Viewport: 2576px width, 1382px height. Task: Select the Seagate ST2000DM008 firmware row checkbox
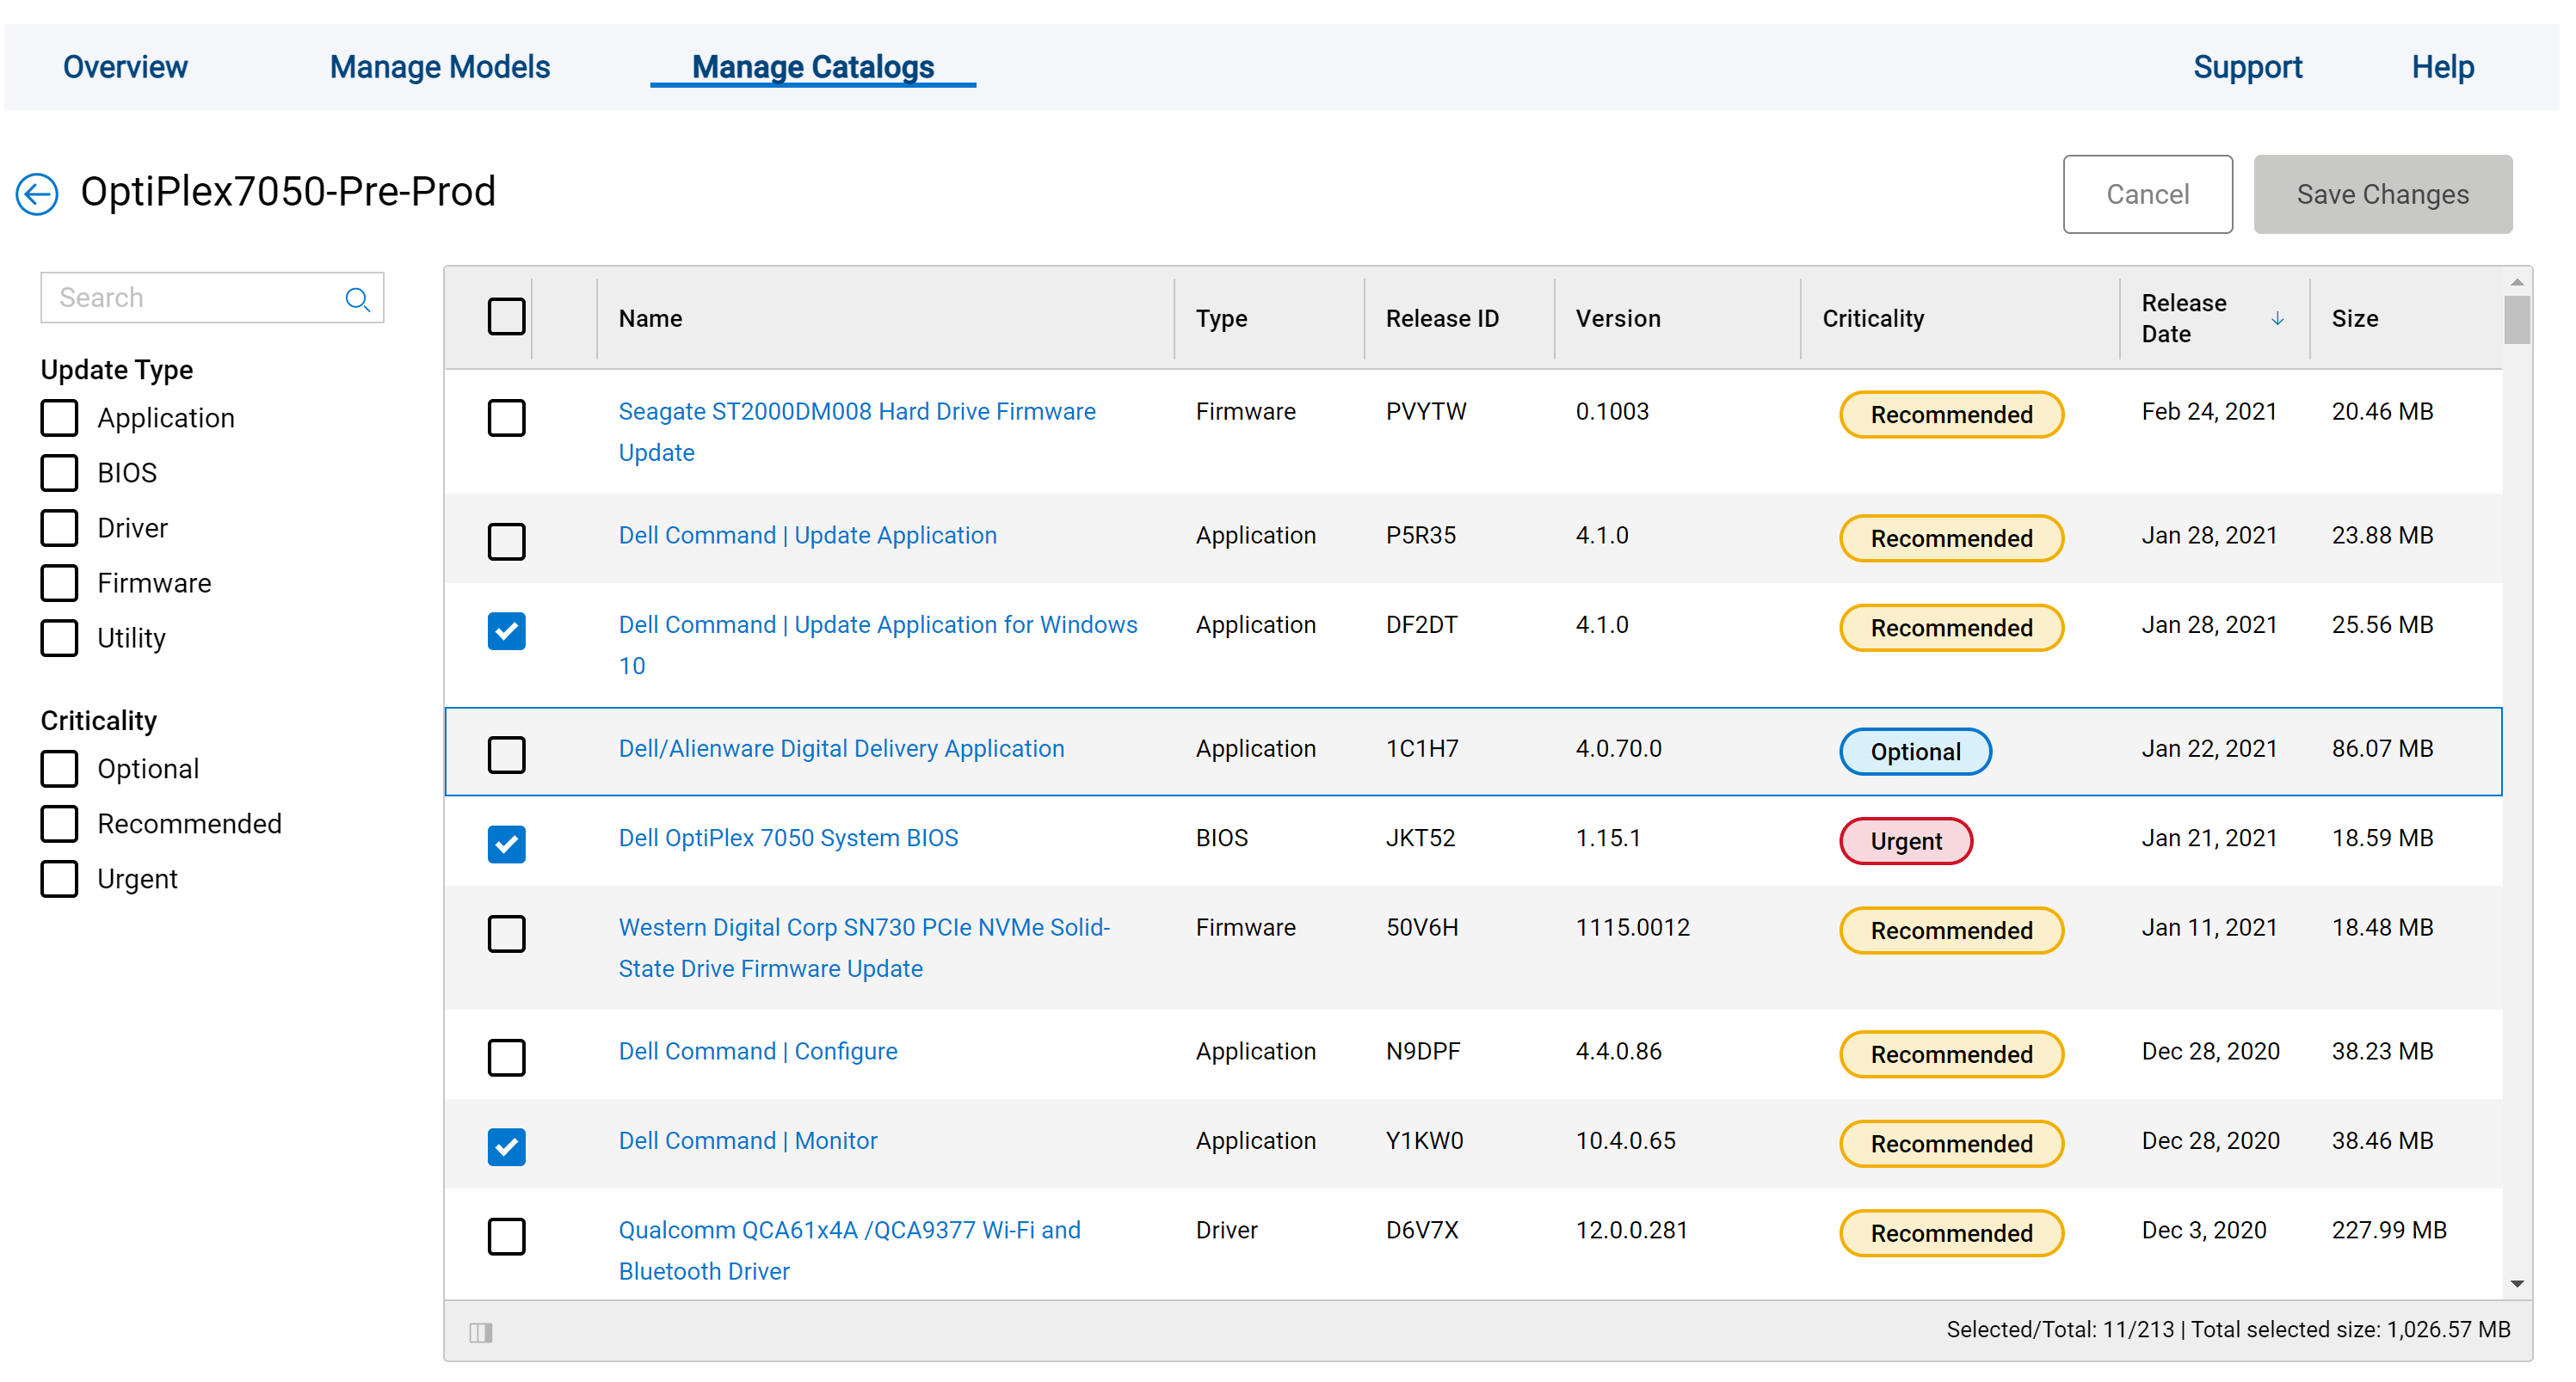(x=506, y=418)
